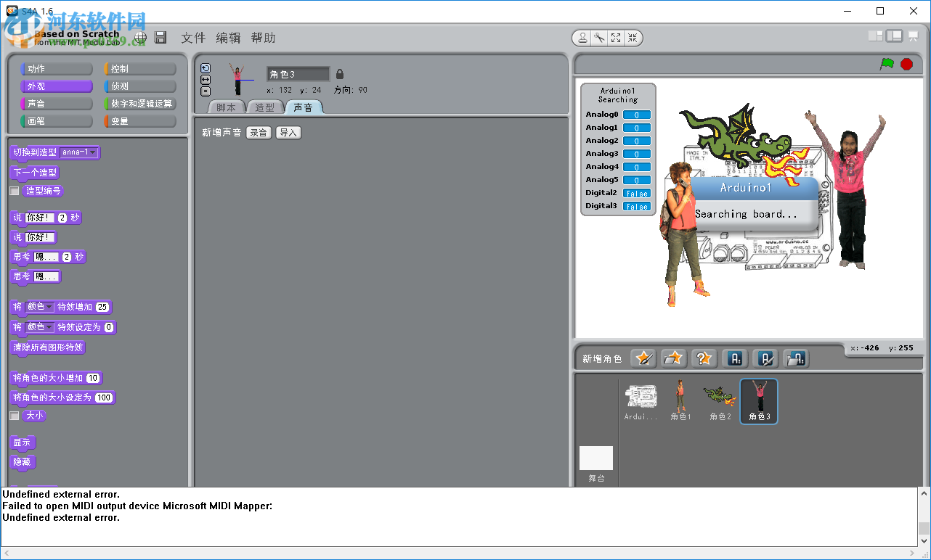The image size is (931, 560).
Task: Click the sprite name field 角色3
Action: tap(298, 74)
